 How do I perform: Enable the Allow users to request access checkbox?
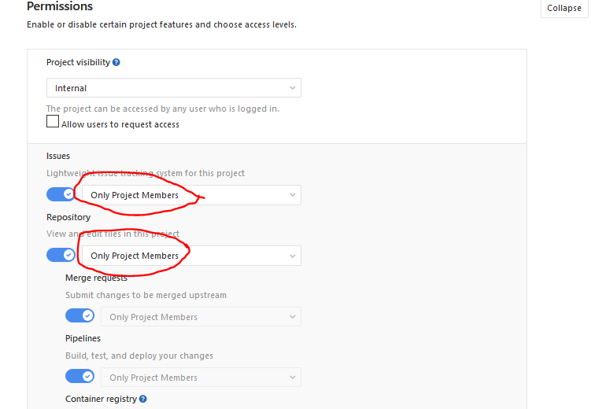[53, 122]
